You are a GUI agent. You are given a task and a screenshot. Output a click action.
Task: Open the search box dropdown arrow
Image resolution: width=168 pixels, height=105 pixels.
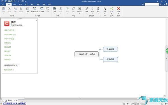coord(158,4)
